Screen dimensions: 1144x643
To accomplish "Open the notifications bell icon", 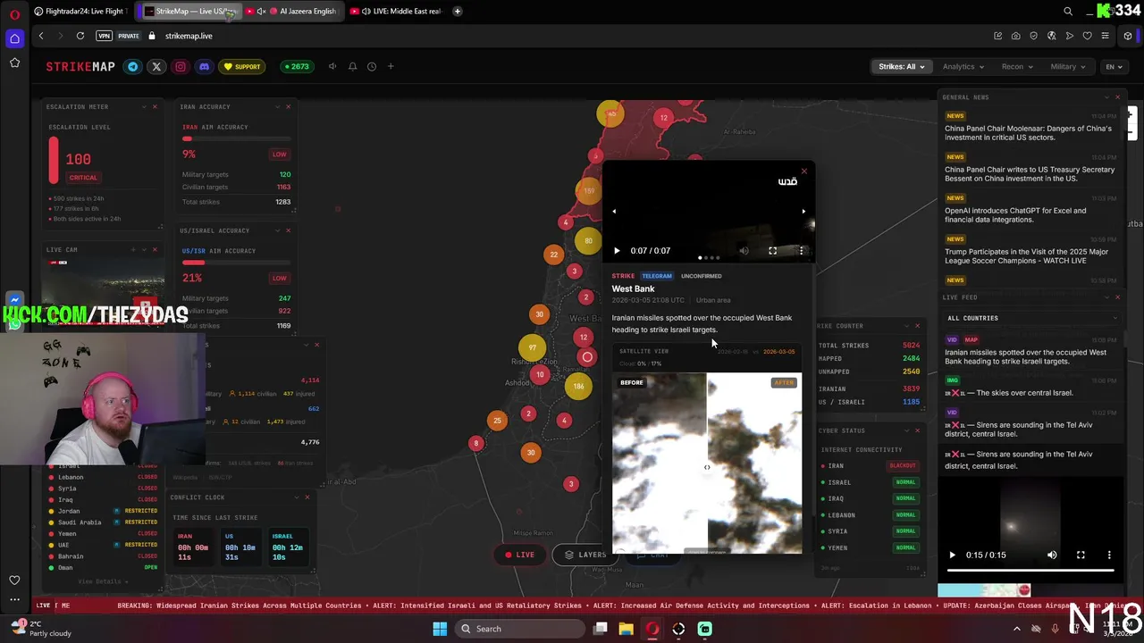I will [352, 66].
